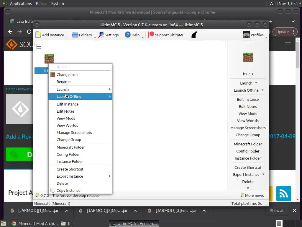Open the Help dropdown arrow

point(142,38)
